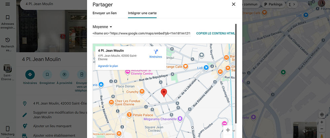Show more category chips with arrow
The height and width of the screenshot is (138, 330).
point(294,4)
